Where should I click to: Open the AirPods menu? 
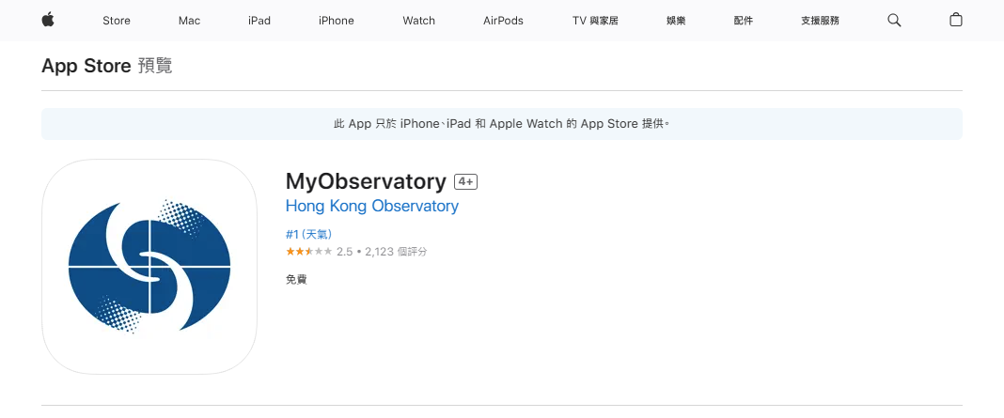503,21
